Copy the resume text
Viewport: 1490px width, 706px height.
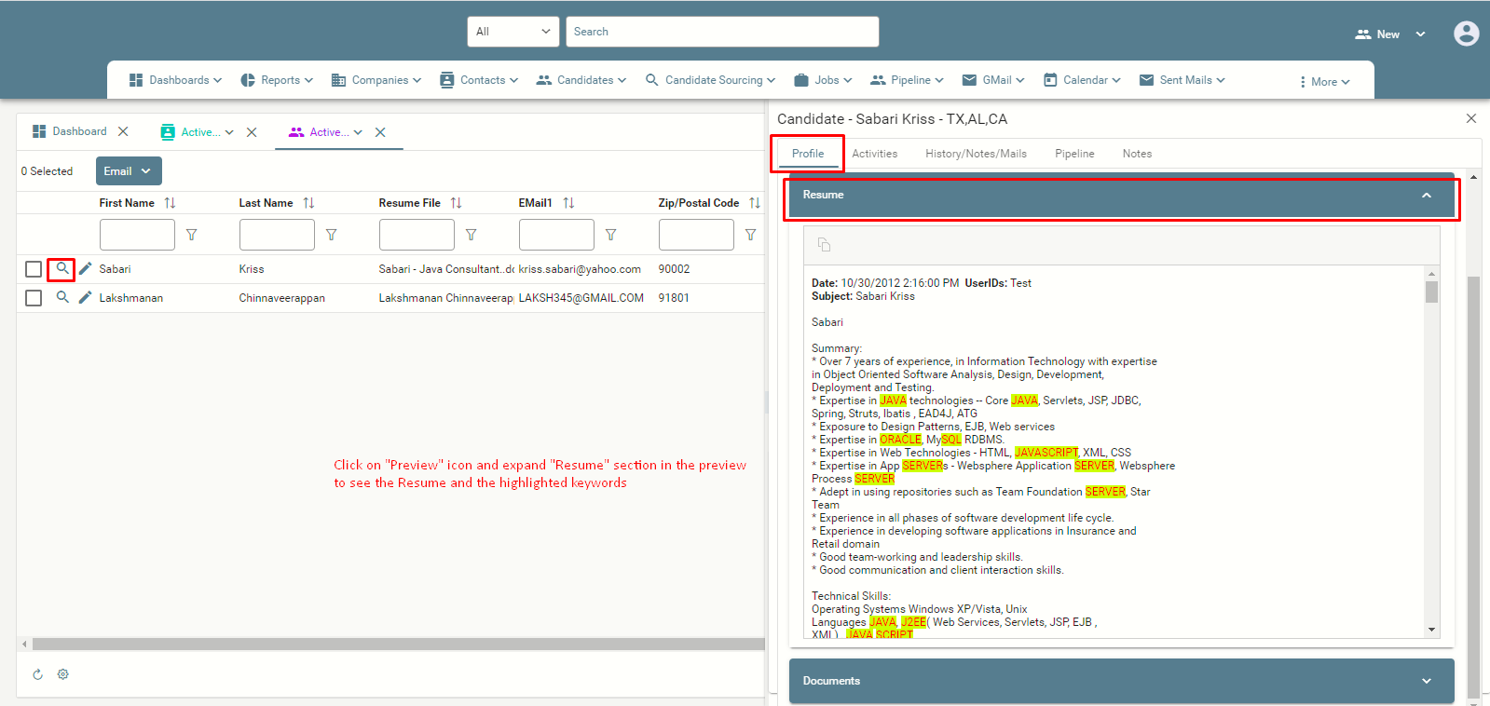[x=824, y=245]
